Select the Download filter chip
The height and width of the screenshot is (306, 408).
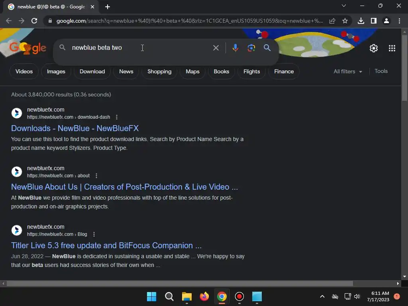tap(92, 72)
